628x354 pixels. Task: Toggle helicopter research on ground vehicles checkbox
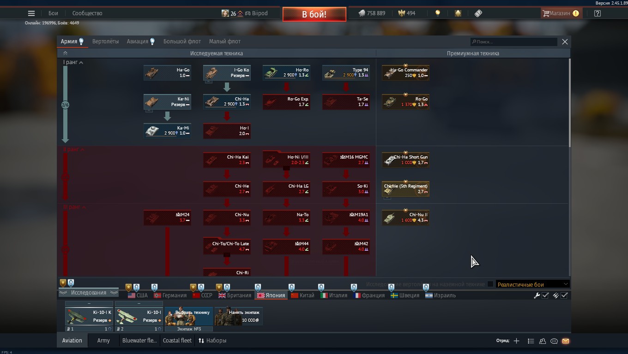[x=490, y=284]
